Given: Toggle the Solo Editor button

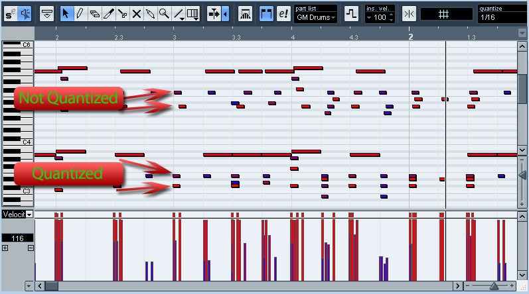Looking at the screenshot, I should [11, 14].
